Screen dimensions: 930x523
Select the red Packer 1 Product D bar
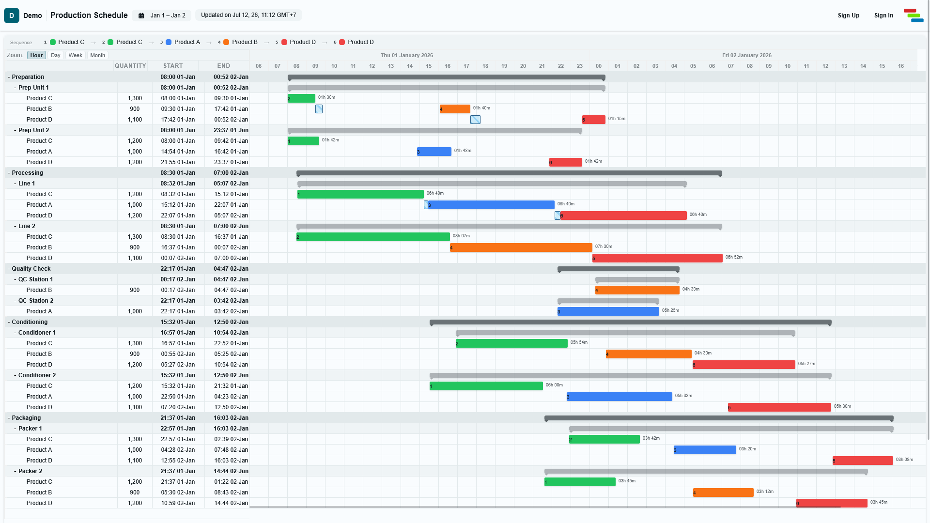(x=863, y=461)
